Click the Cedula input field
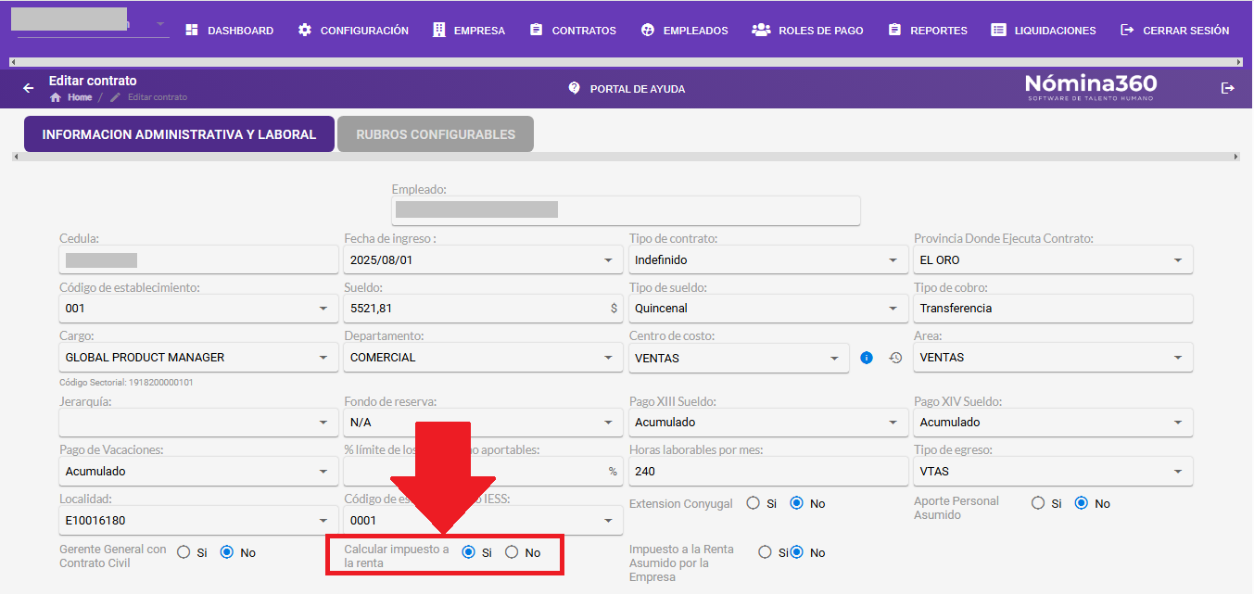This screenshot has width=1254, height=594. pos(198,260)
